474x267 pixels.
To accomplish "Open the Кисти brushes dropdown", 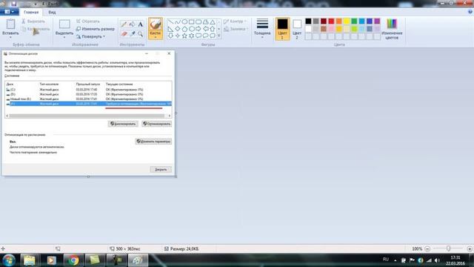I will click(x=156, y=37).
